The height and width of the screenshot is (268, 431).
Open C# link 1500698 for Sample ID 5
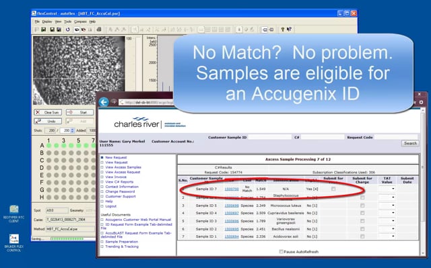(x=232, y=206)
